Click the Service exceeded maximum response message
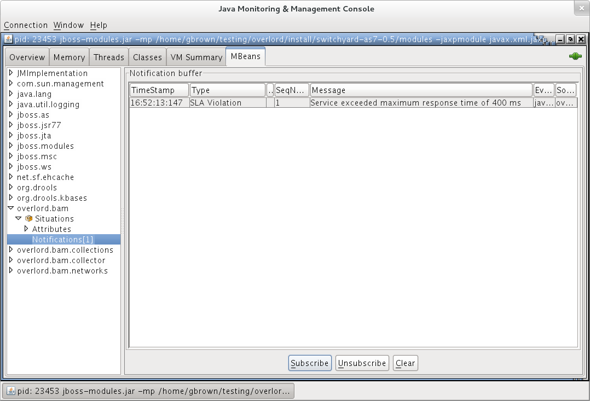Viewport: 590px width, 401px height. click(421, 103)
